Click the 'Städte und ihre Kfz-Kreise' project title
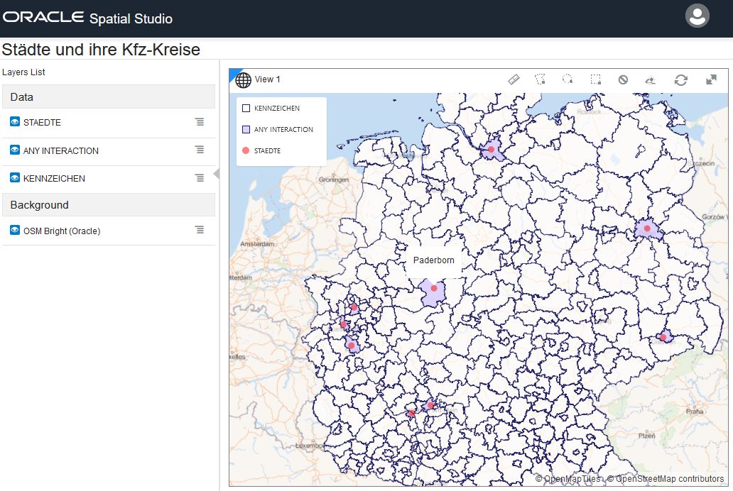Image resolution: width=733 pixels, height=491 pixels. coord(101,50)
